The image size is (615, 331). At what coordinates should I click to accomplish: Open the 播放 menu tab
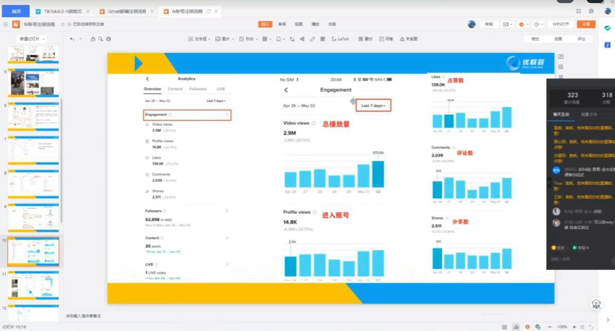tap(315, 24)
